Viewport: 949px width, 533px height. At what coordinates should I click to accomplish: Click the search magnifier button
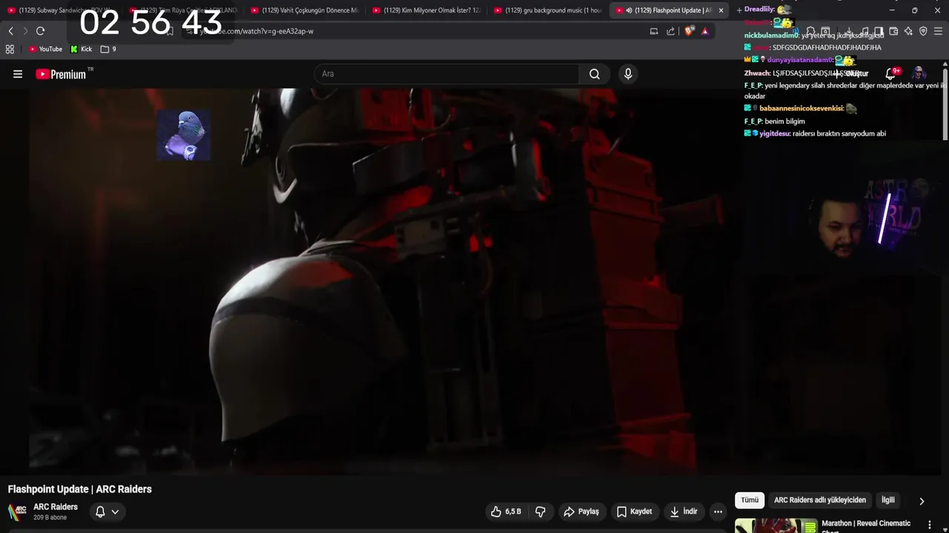click(595, 74)
